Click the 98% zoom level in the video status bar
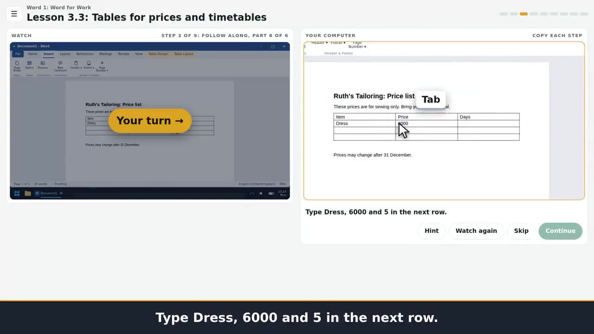 click(283, 184)
